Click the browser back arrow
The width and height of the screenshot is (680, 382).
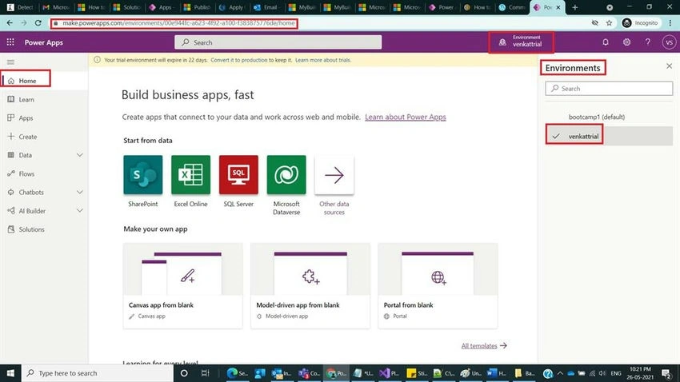10,23
